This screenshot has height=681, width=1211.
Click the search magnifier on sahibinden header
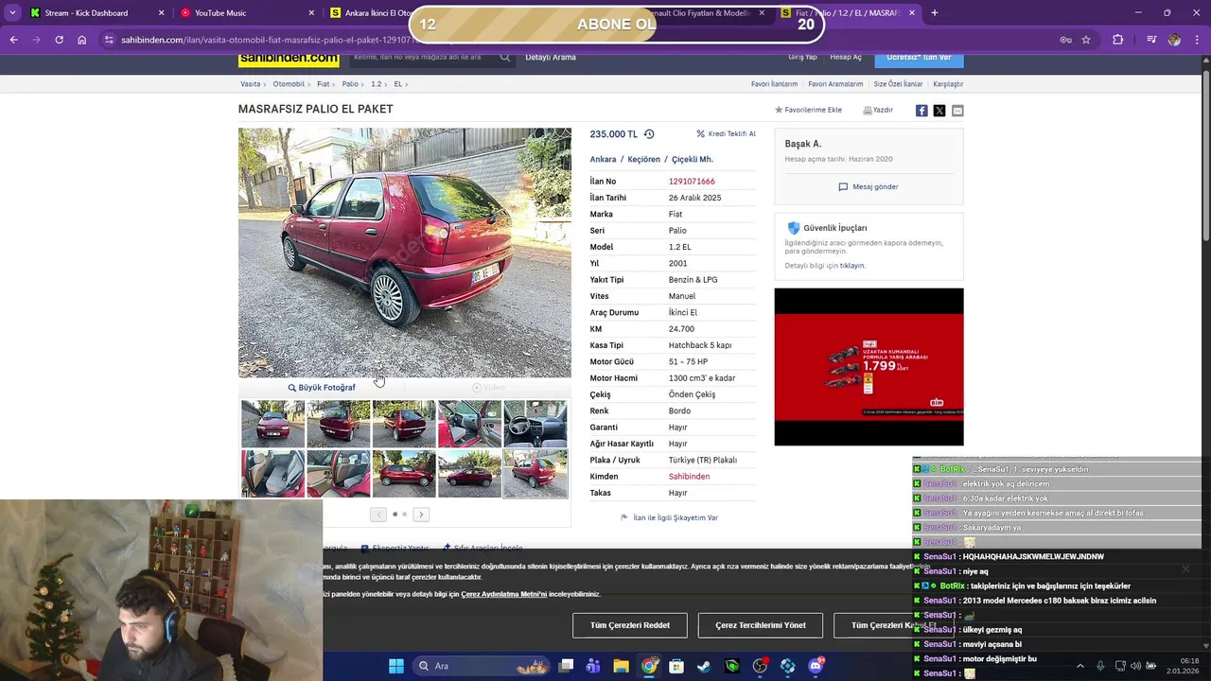pos(505,58)
